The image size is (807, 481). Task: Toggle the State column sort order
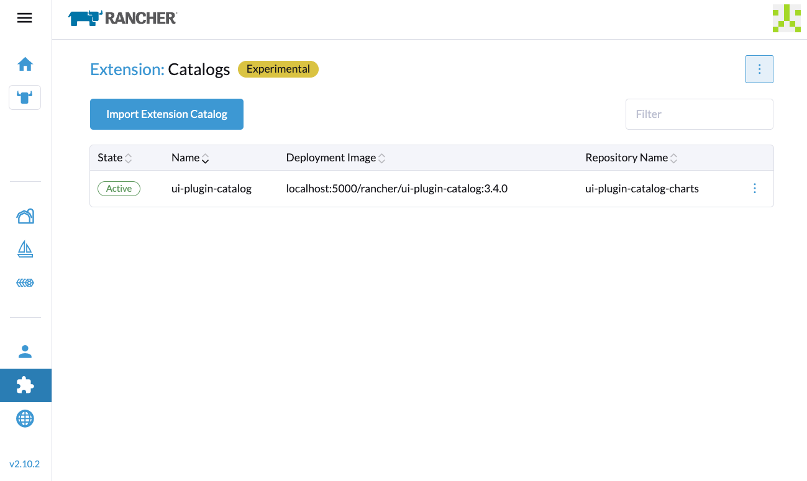pyautogui.click(x=129, y=158)
